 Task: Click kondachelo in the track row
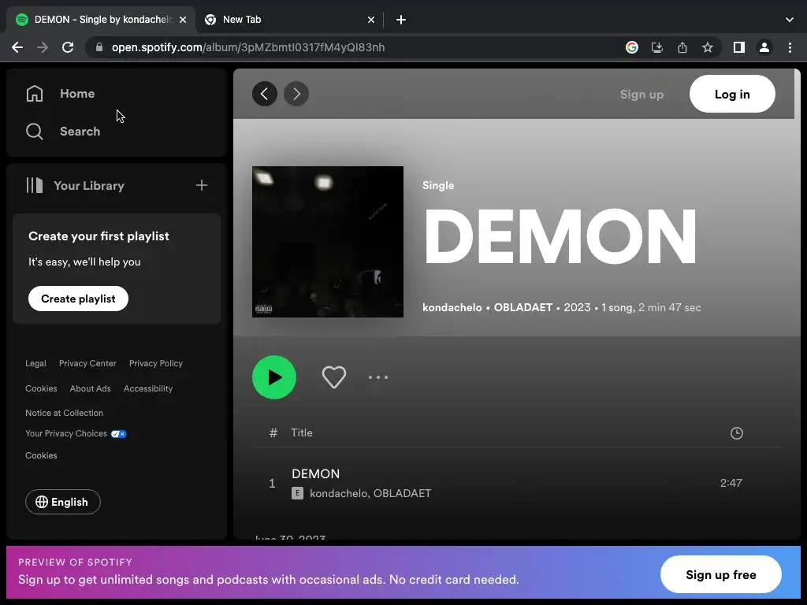click(x=339, y=493)
